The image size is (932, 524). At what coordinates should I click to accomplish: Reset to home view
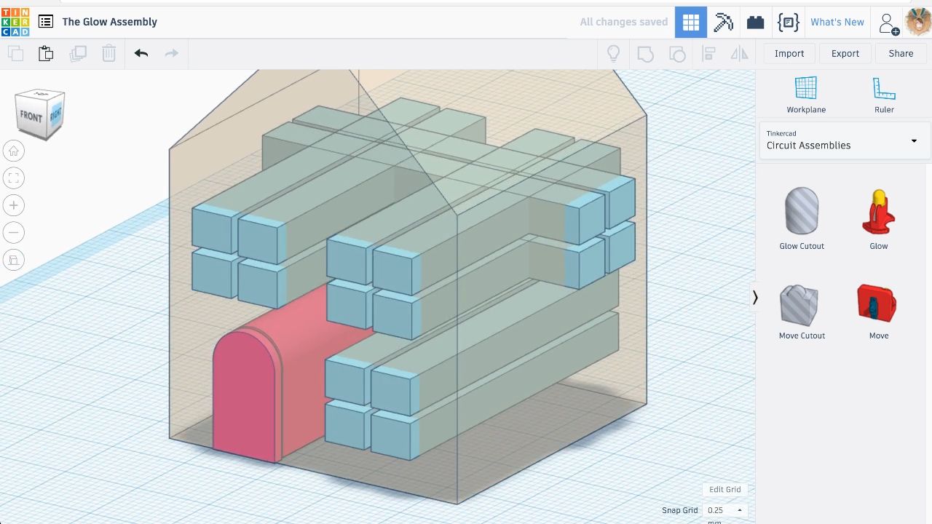tap(14, 151)
